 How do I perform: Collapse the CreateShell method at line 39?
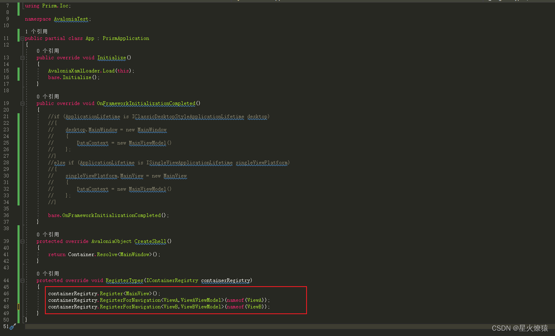coord(22,241)
